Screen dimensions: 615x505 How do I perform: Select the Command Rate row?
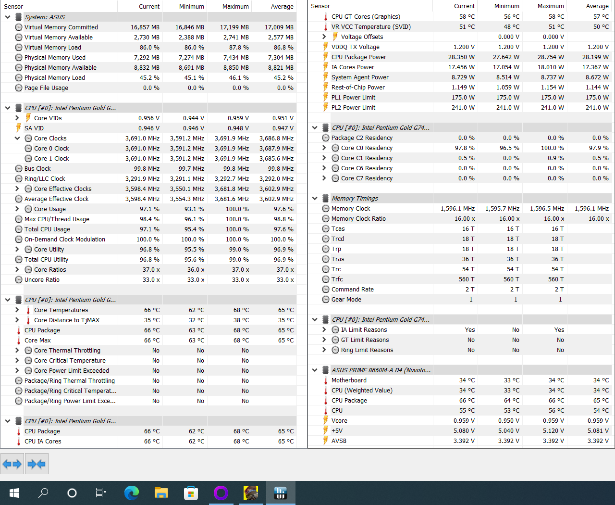click(460, 289)
